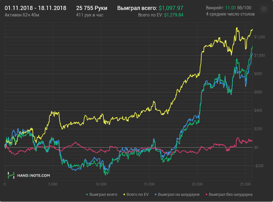273x202 pixels.
Task: Click the '15 000' x-axis label
Action: coord(149,184)
